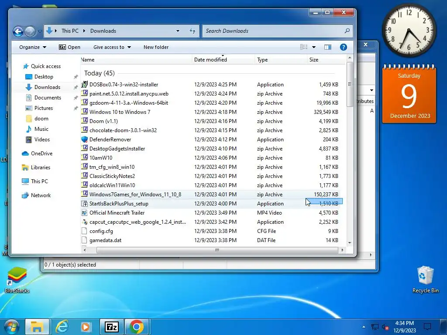This screenshot has width=447, height=335.
Task: Select oldcalcWin11Win10 file name
Action: point(112,185)
